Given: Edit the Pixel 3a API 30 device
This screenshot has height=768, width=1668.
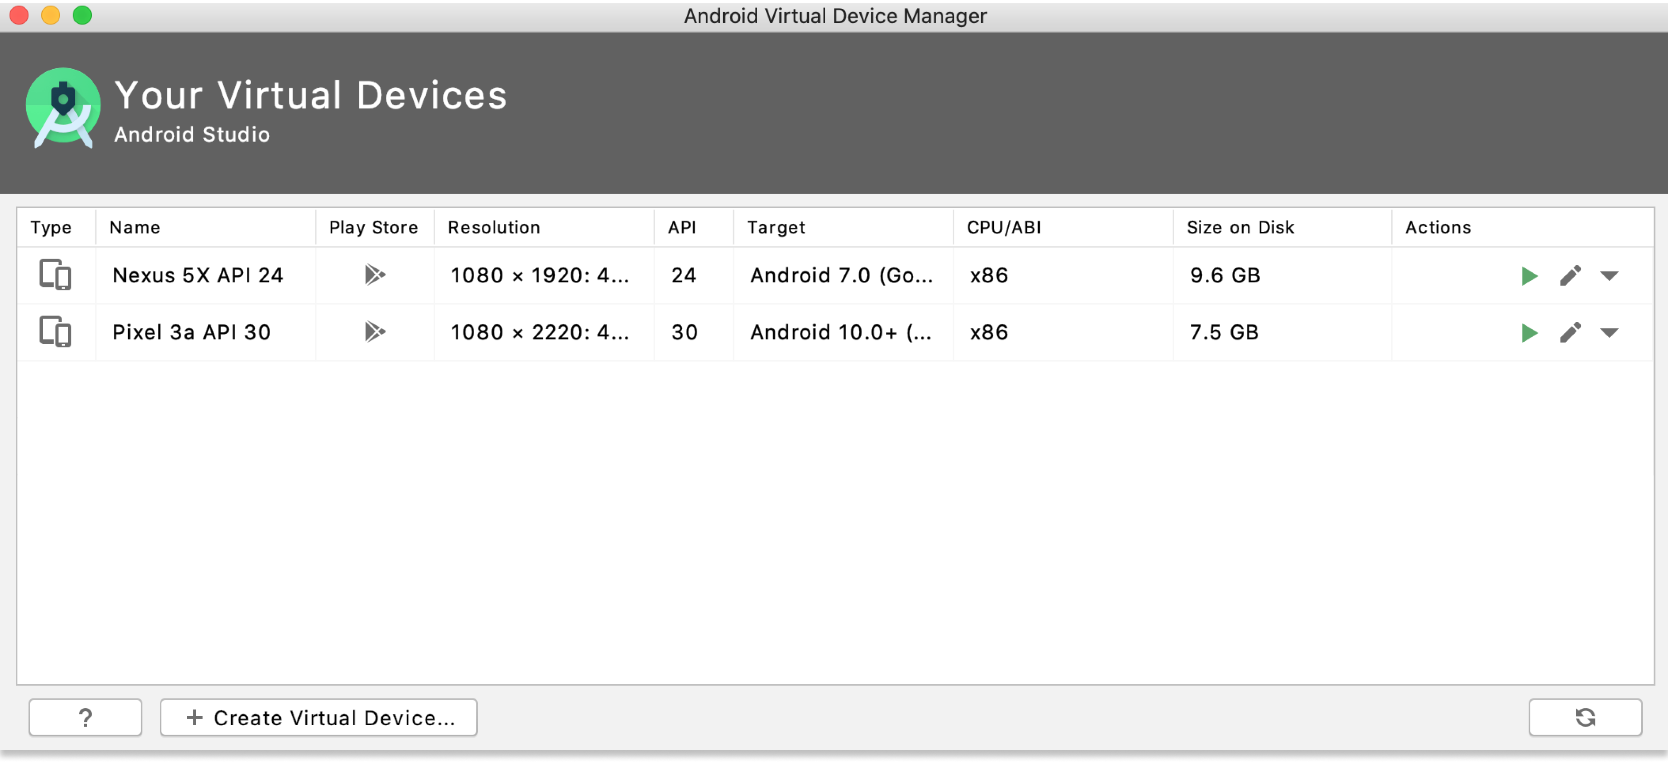Looking at the screenshot, I should coord(1570,333).
